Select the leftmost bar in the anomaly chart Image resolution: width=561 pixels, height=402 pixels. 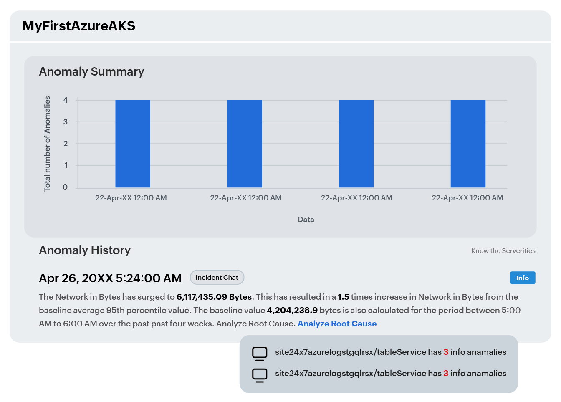[133, 144]
